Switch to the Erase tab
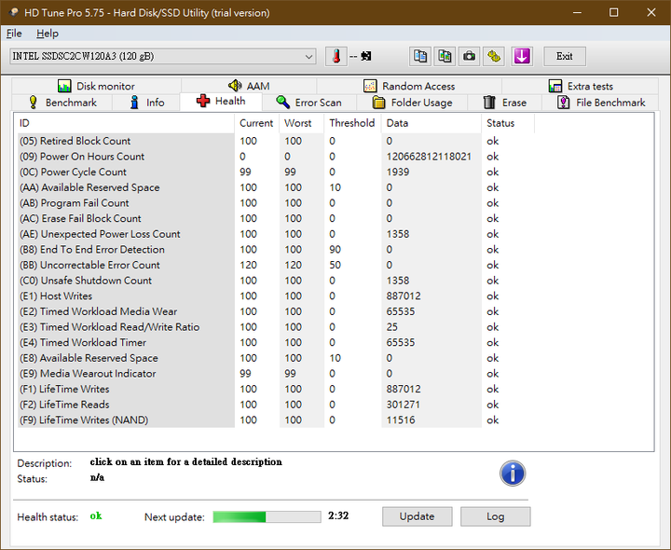Screen dimensions: 671x550 (x=505, y=103)
